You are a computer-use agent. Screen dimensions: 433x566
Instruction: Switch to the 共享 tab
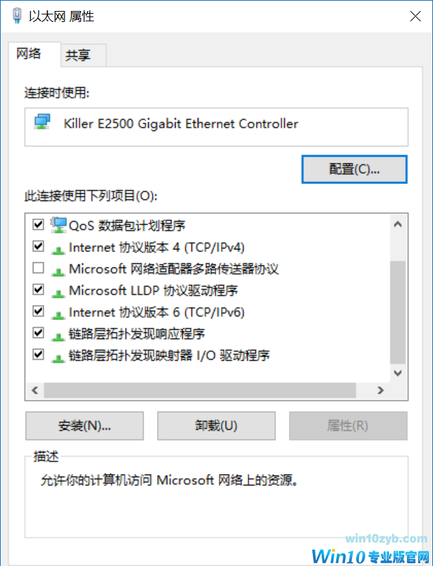81,55
